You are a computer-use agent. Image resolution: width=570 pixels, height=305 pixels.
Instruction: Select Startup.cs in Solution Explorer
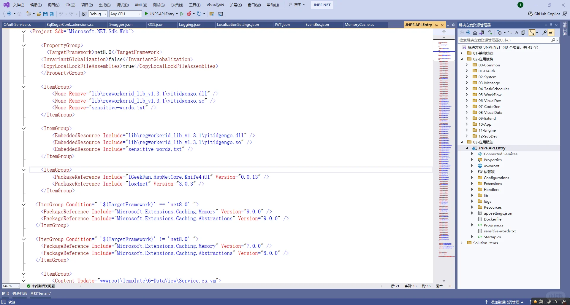pyautogui.click(x=492, y=237)
